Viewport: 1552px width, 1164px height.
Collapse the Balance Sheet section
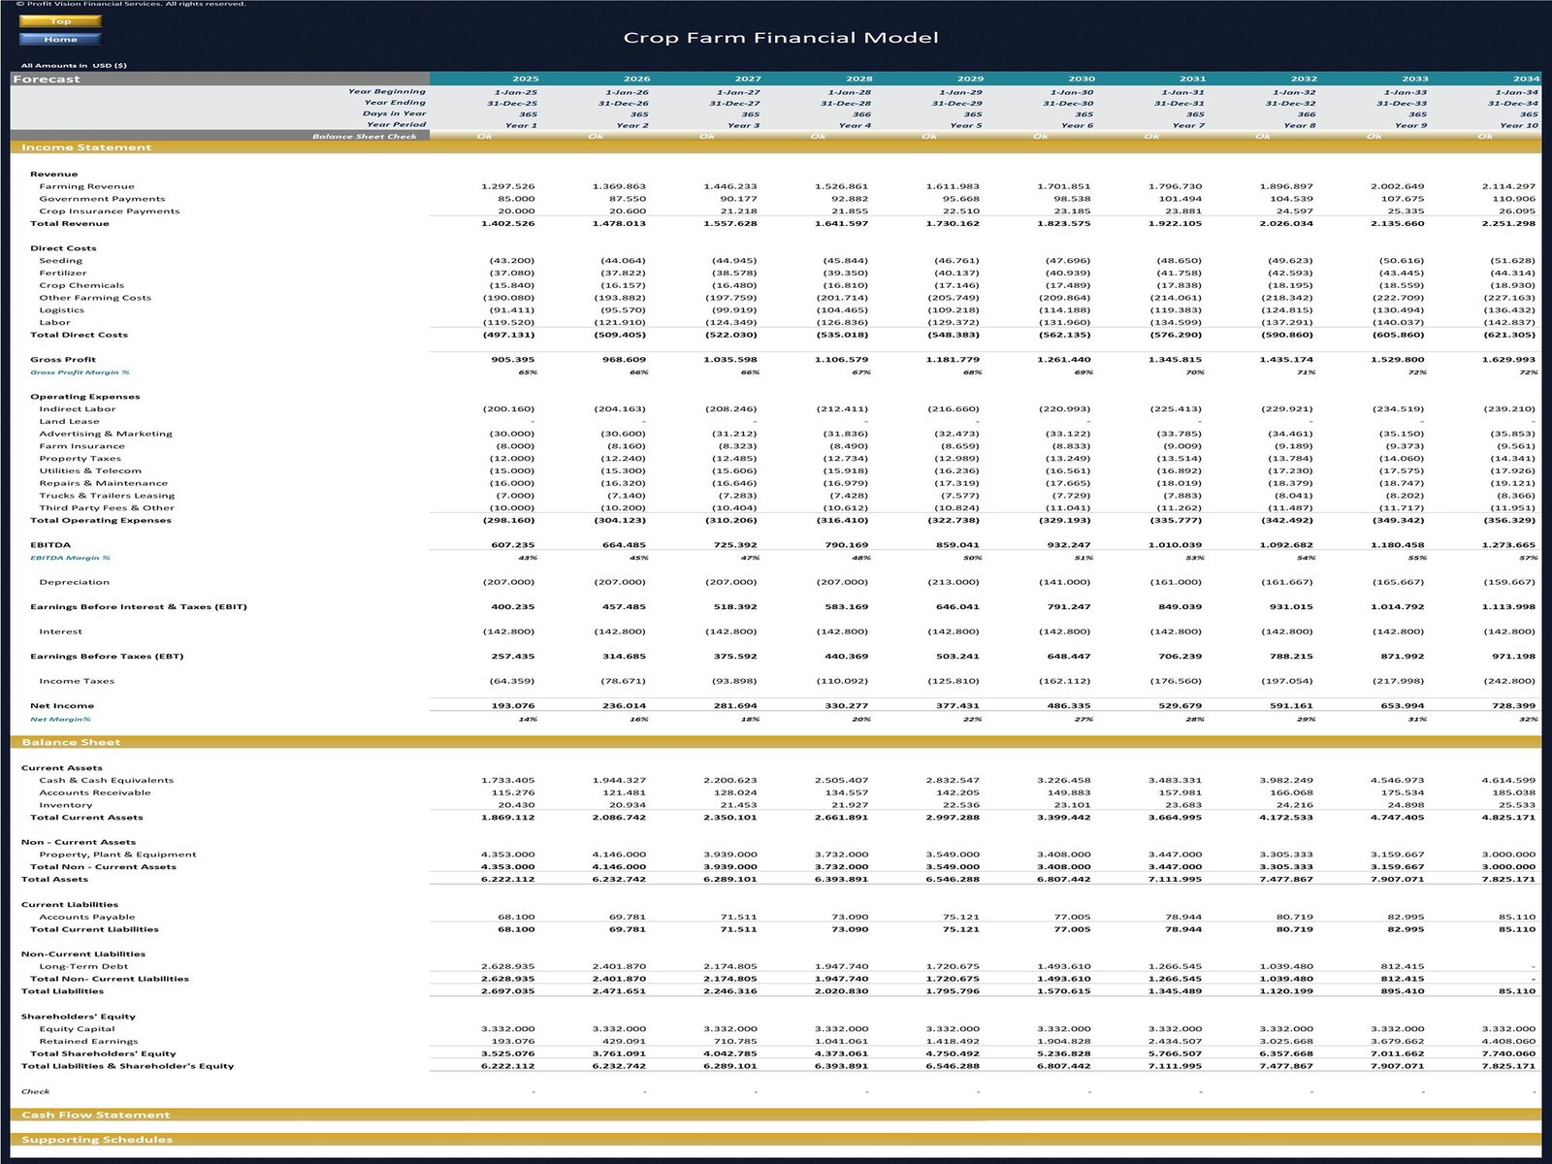(73, 741)
